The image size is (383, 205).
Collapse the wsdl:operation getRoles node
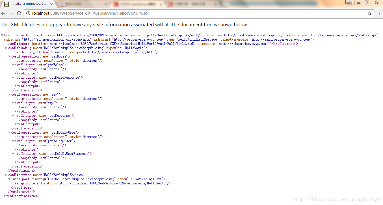pyautogui.click(x=9, y=56)
